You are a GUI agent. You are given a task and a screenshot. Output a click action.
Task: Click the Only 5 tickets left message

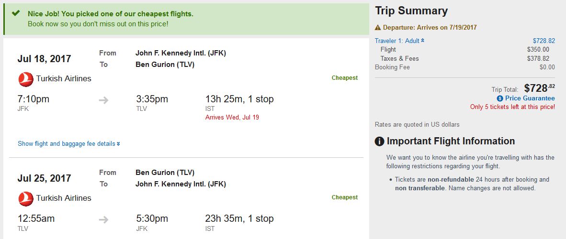[x=512, y=107]
